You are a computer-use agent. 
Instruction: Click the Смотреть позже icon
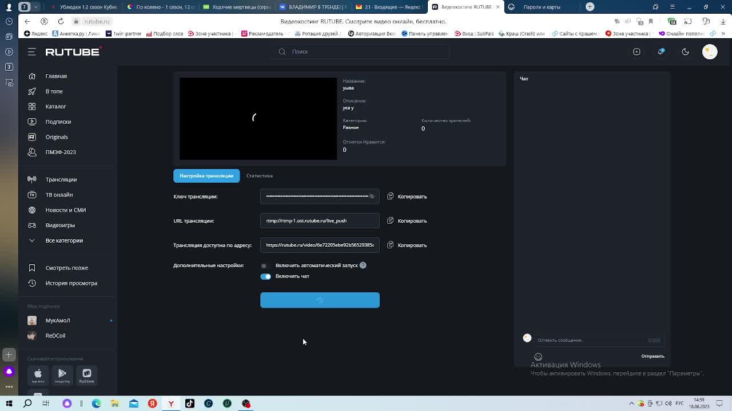[x=32, y=268]
